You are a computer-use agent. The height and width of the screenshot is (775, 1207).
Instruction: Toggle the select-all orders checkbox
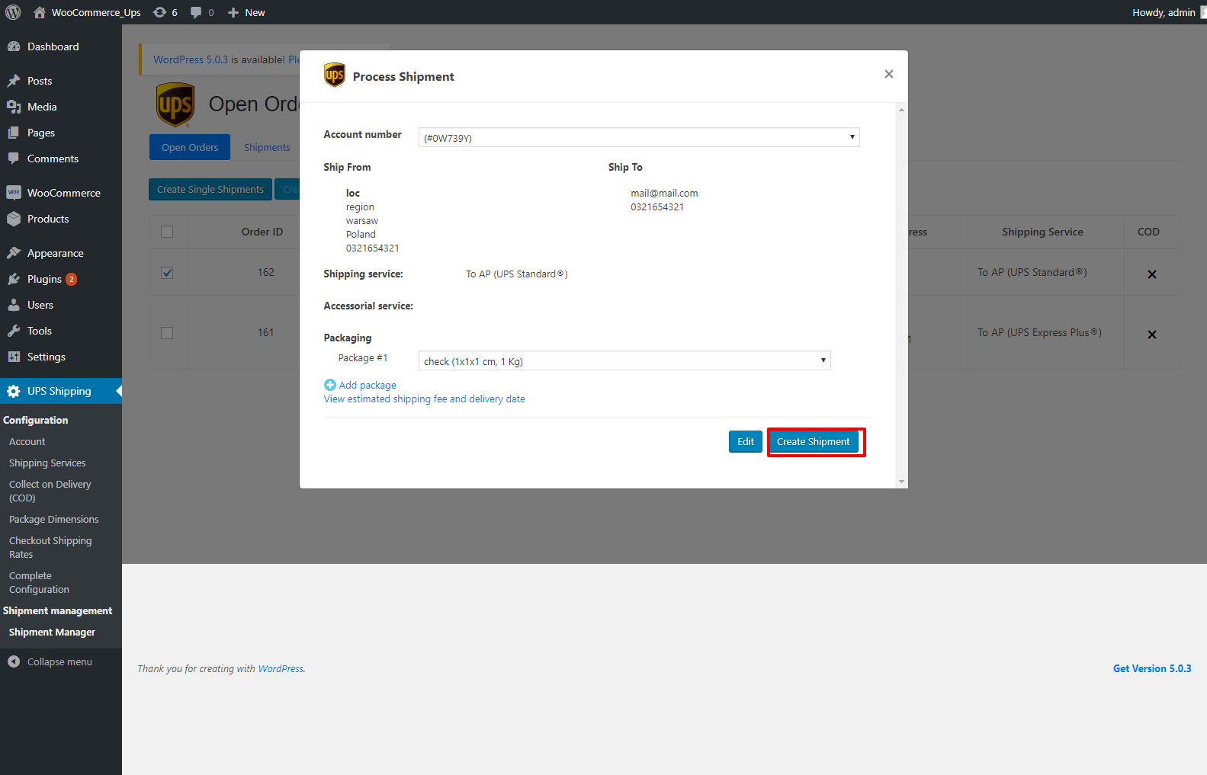pos(167,232)
